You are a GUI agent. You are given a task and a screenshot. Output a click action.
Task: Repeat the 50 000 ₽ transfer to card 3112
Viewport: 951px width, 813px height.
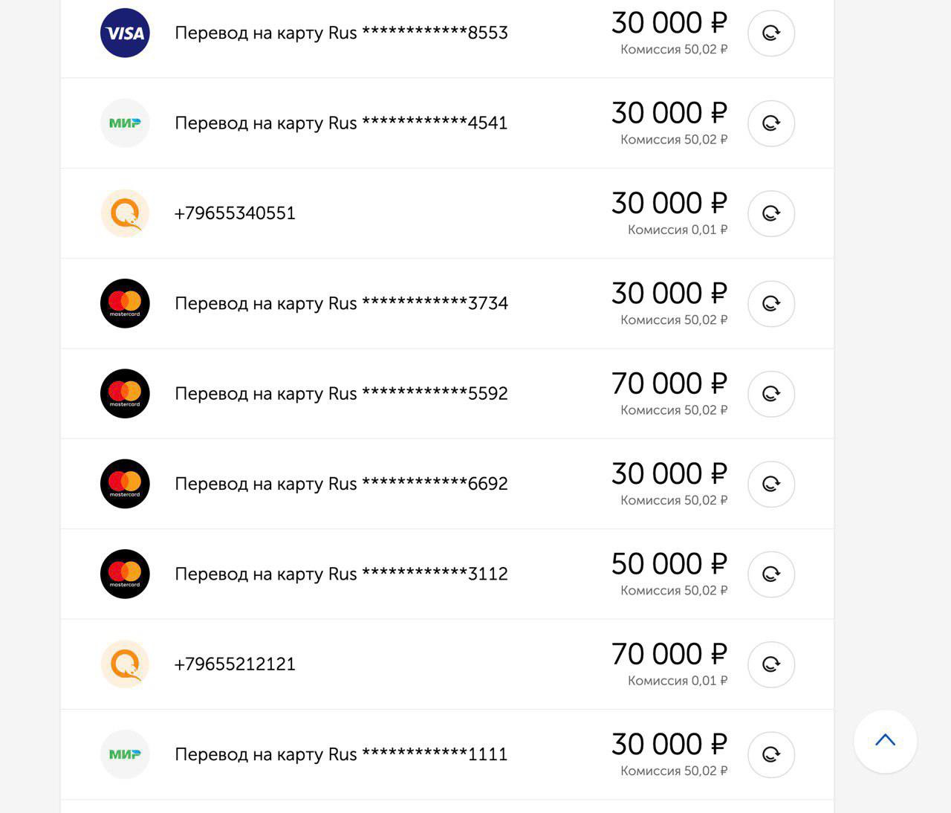click(771, 574)
